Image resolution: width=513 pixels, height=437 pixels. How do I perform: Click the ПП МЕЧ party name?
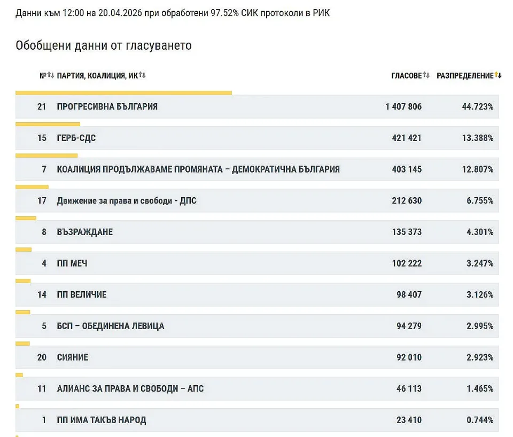pos(72,264)
